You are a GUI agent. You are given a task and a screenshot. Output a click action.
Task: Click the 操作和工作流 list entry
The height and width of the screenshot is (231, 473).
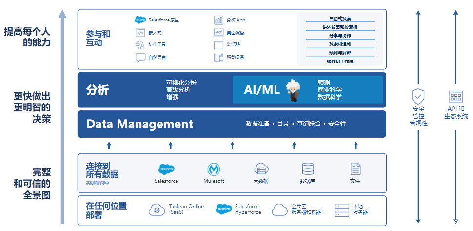click(340, 62)
